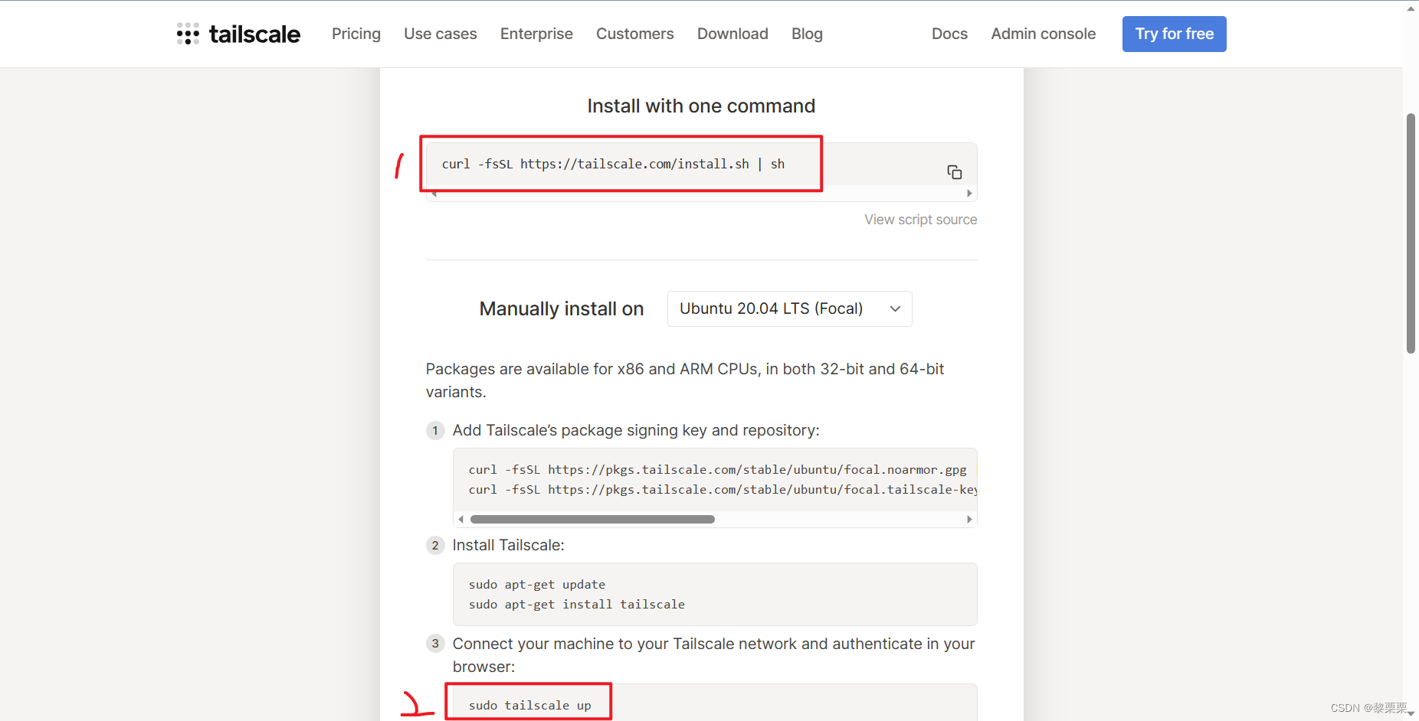1419x721 pixels.
Task: Click the focal.tailscale-key curl command line
Action: click(723, 489)
